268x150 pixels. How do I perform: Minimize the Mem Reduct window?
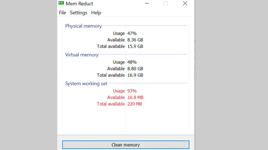click(x=147, y=3)
